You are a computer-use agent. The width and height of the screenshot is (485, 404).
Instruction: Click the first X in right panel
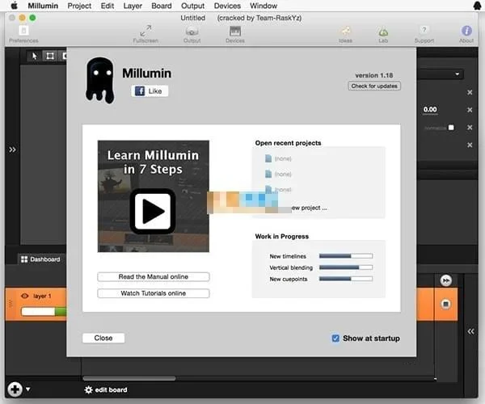click(470, 92)
